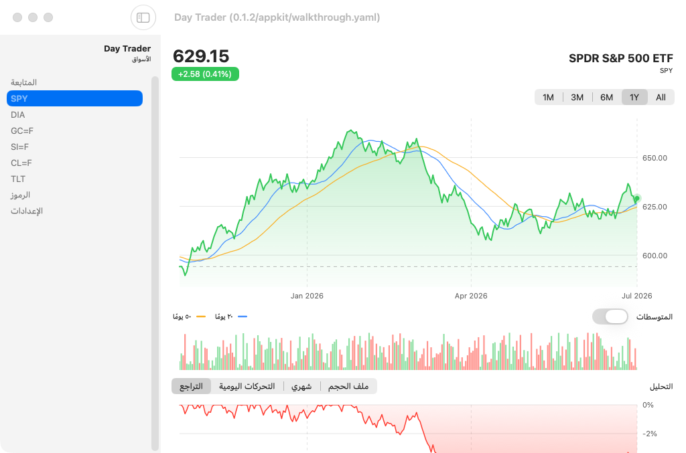Click the Jul 2026 axis label
The image size is (686, 453).
point(636,296)
